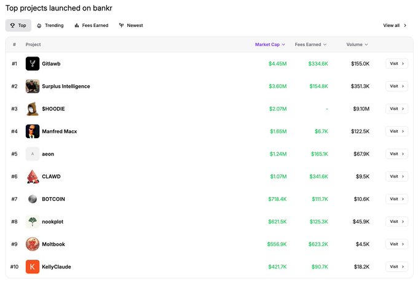Click the $HOODIE project name
The image size is (418, 283).
click(x=53, y=109)
